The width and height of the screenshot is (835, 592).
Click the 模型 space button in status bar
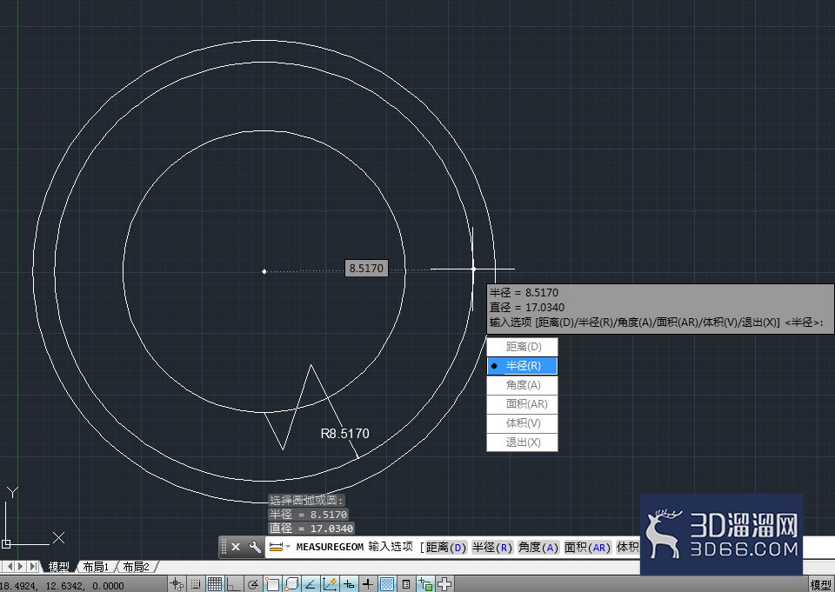coord(820,584)
